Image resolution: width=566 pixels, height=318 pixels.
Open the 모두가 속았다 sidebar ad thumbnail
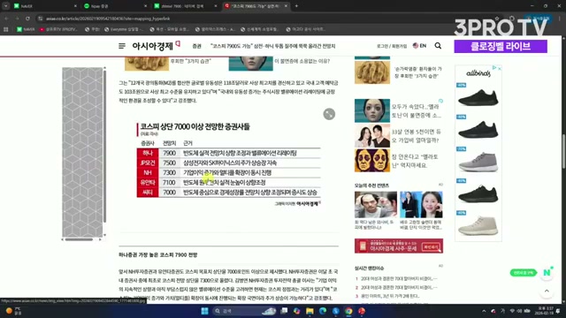[x=372, y=110]
